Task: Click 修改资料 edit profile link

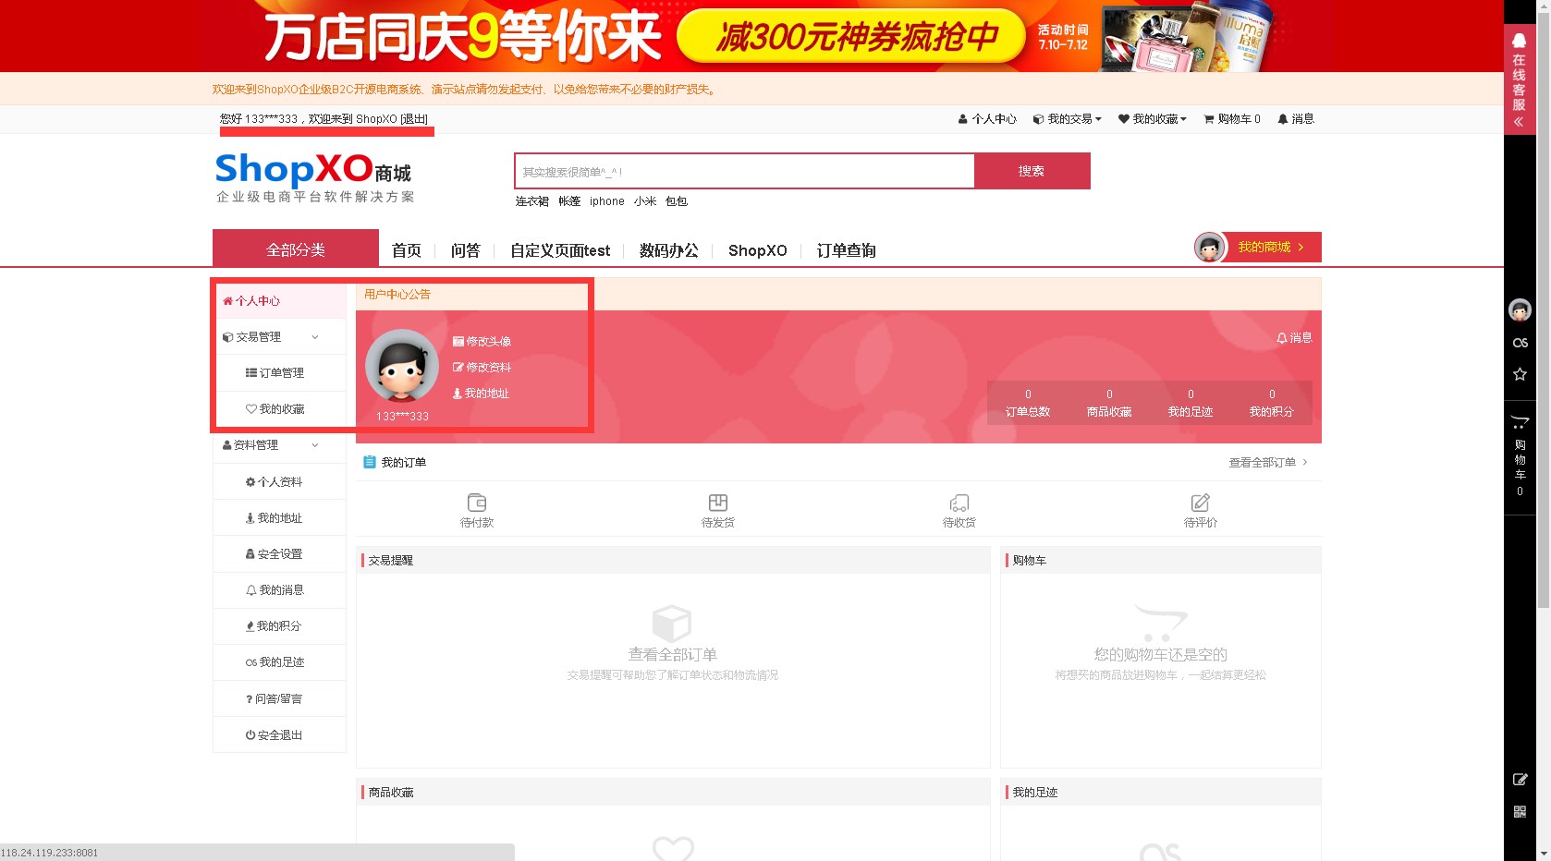Action: 482,368
